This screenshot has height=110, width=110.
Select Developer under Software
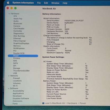click(x=17, y=96)
